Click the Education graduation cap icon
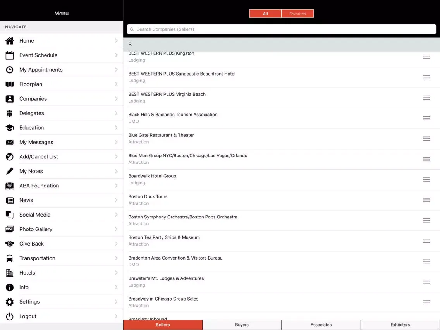Screen dimensions: 440x330 click(10, 128)
